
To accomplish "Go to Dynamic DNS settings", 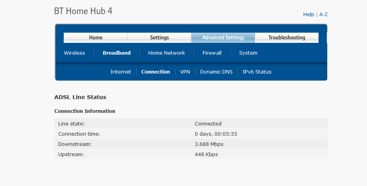I will click(216, 72).
